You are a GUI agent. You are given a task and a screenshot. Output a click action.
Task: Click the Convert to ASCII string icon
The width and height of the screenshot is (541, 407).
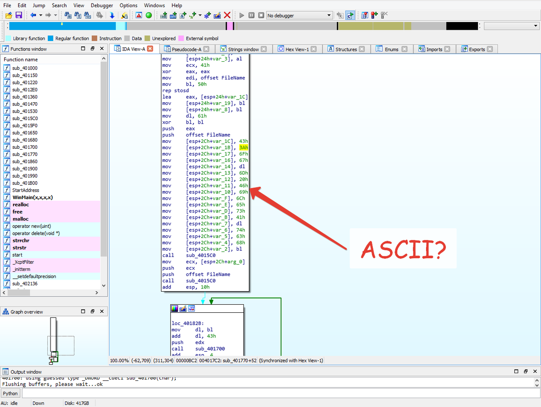(183, 15)
